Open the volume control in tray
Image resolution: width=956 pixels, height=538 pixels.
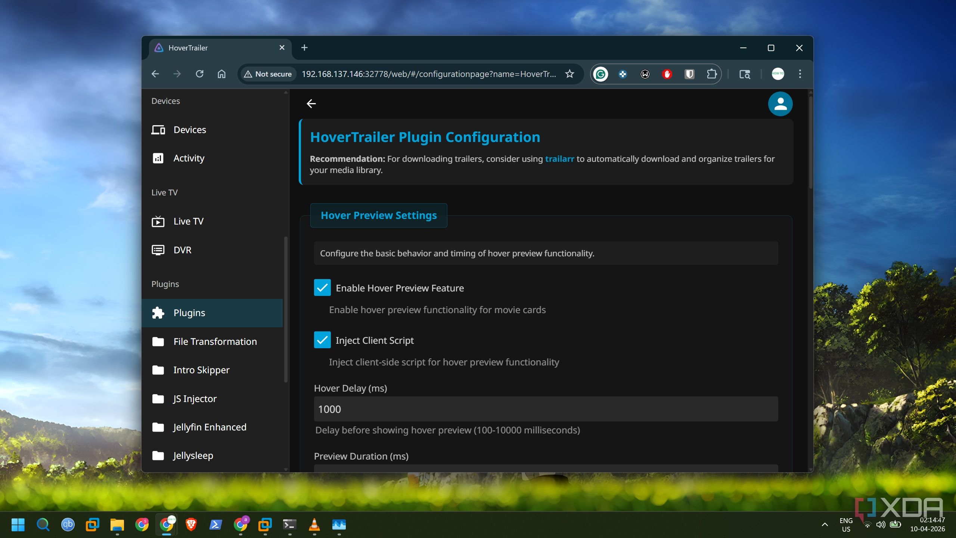pyautogui.click(x=881, y=525)
